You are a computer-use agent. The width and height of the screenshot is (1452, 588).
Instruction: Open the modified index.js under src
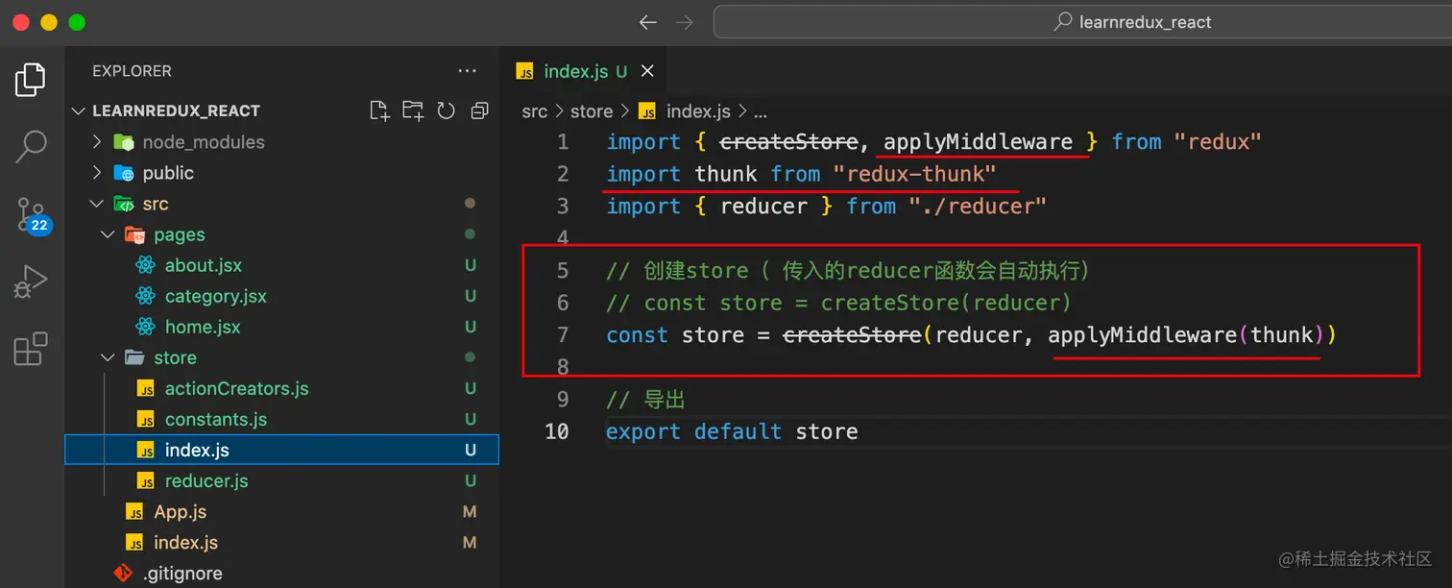(185, 543)
